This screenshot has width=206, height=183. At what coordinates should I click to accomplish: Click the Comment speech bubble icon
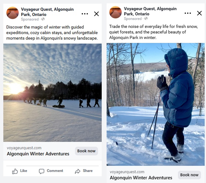pos(42,171)
